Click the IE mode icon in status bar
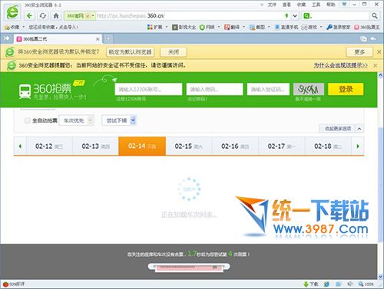 (326, 284)
